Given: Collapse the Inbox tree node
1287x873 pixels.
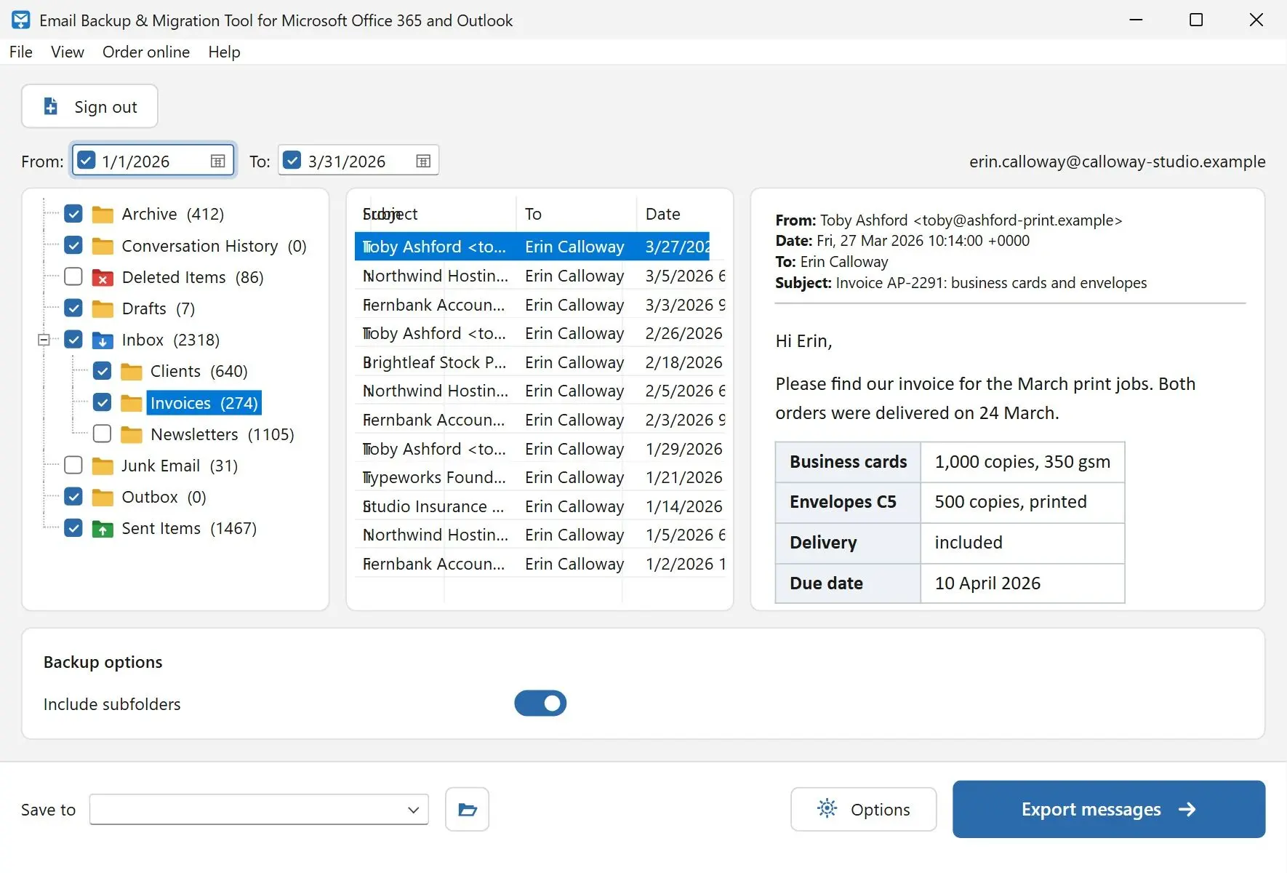Looking at the screenshot, I should pos(44,340).
